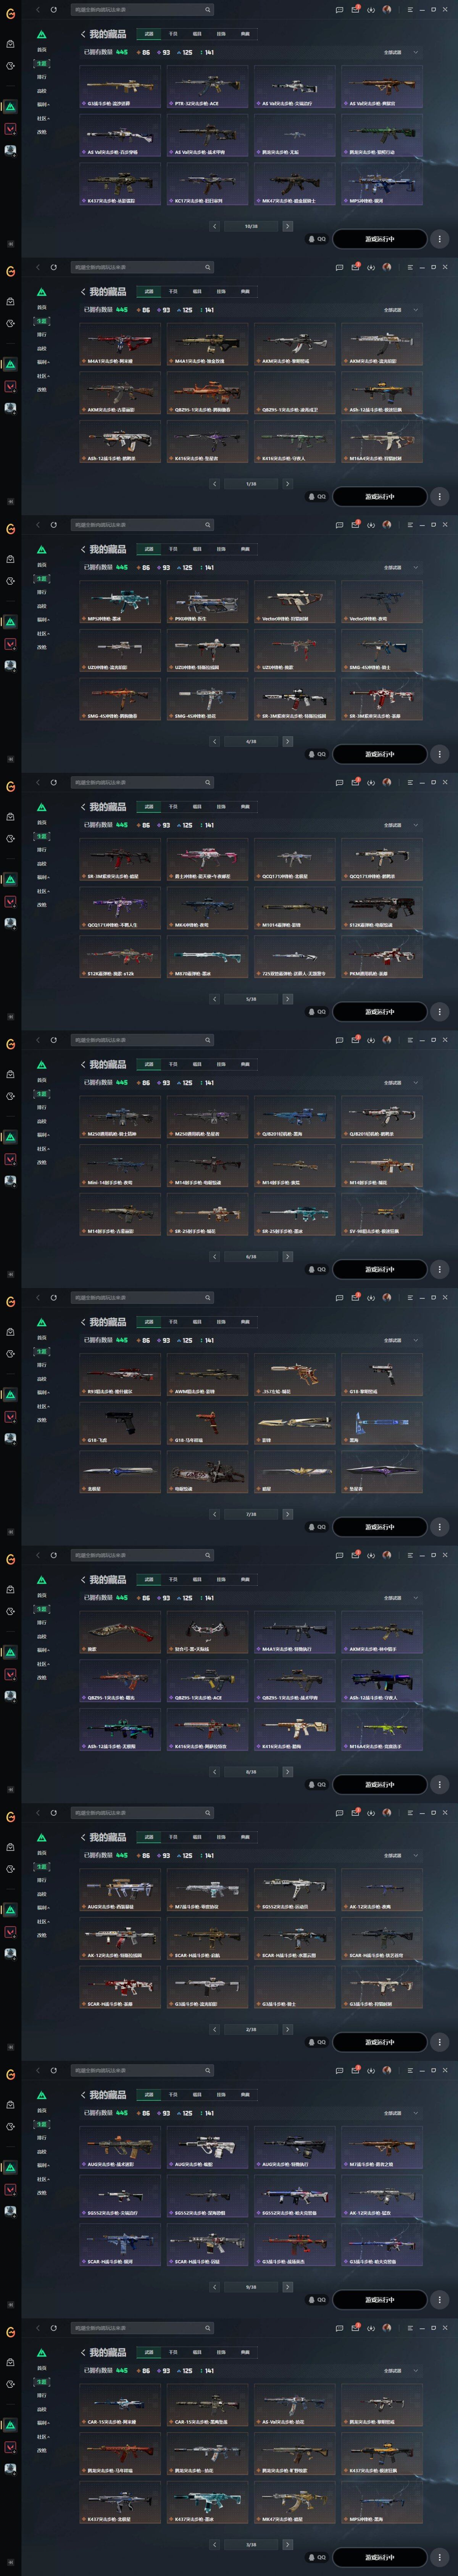Go to the previous page from the 10/10 pager
458x2576 pixels.
click(214, 226)
